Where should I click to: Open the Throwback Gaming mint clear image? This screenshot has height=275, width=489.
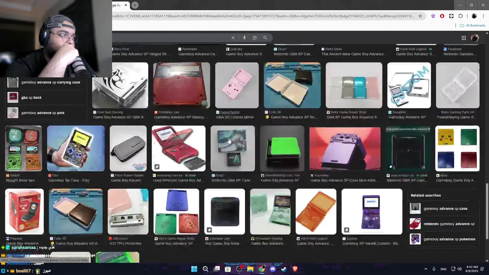point(270,212)
